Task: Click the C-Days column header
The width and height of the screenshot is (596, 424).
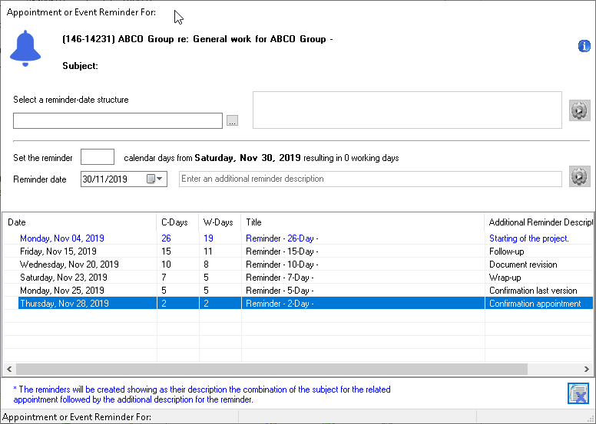Action: coord(177,222)
